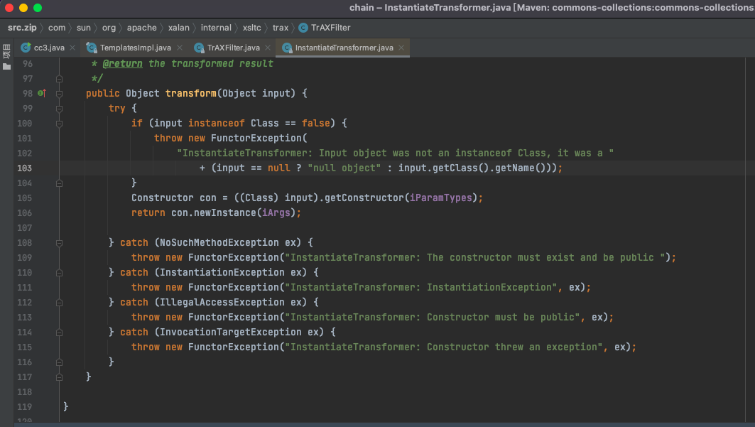This screenshot has width=755, height=427.
Task: Close the TemplatesImpl.java tab
Action: pos(180,48)
